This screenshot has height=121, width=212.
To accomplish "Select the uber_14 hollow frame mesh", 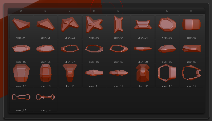I will (x=191, y=76).
